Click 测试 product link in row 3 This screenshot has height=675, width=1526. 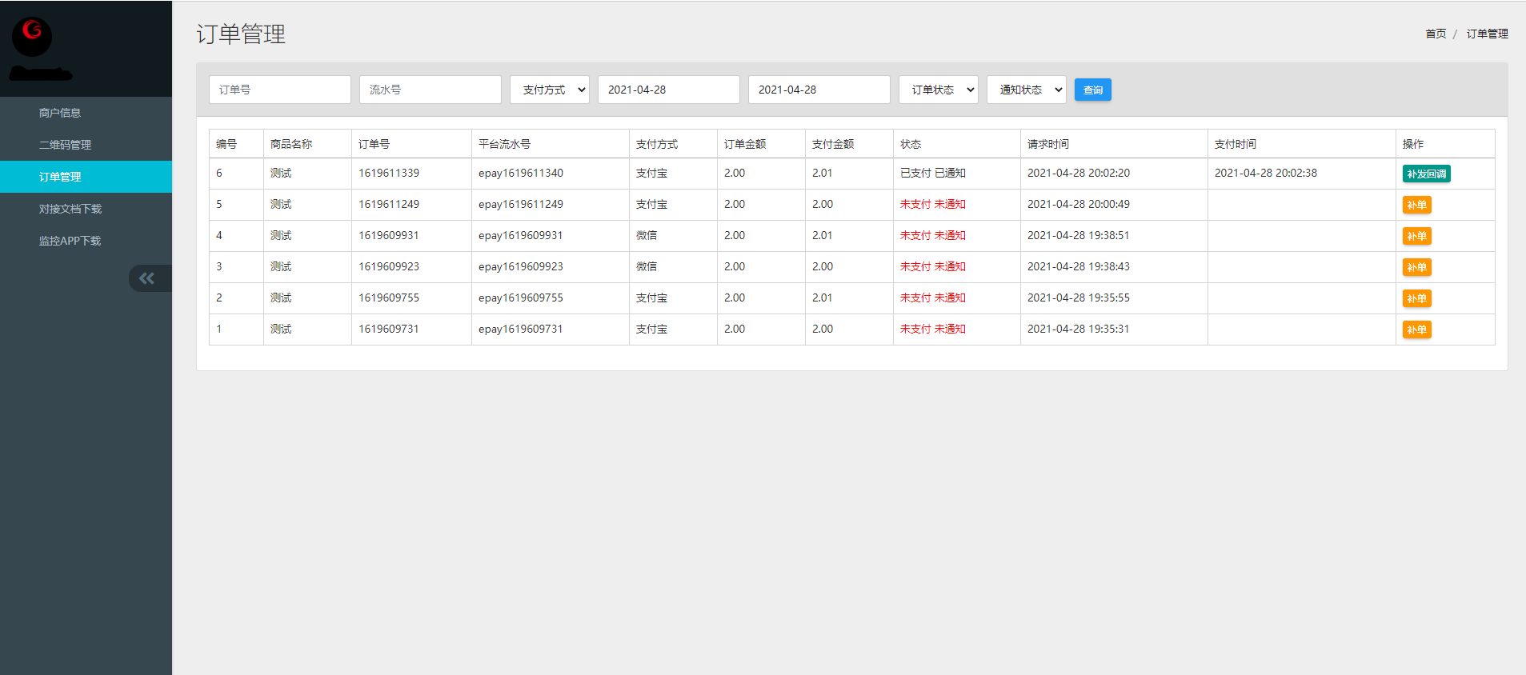281,266
